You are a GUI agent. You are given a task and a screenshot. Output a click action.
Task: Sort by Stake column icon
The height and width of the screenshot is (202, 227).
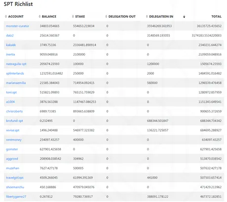point(73,16)
